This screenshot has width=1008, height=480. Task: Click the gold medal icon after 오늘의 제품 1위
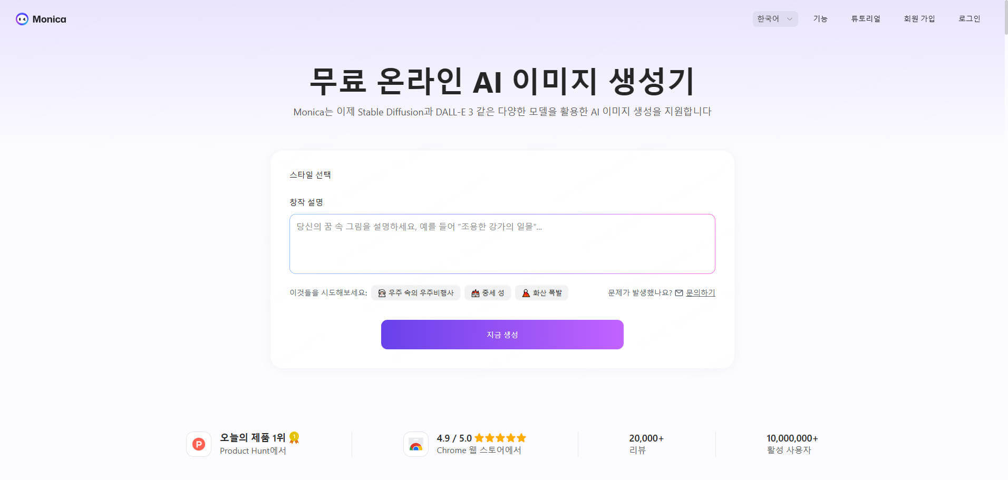coord(294,438)
